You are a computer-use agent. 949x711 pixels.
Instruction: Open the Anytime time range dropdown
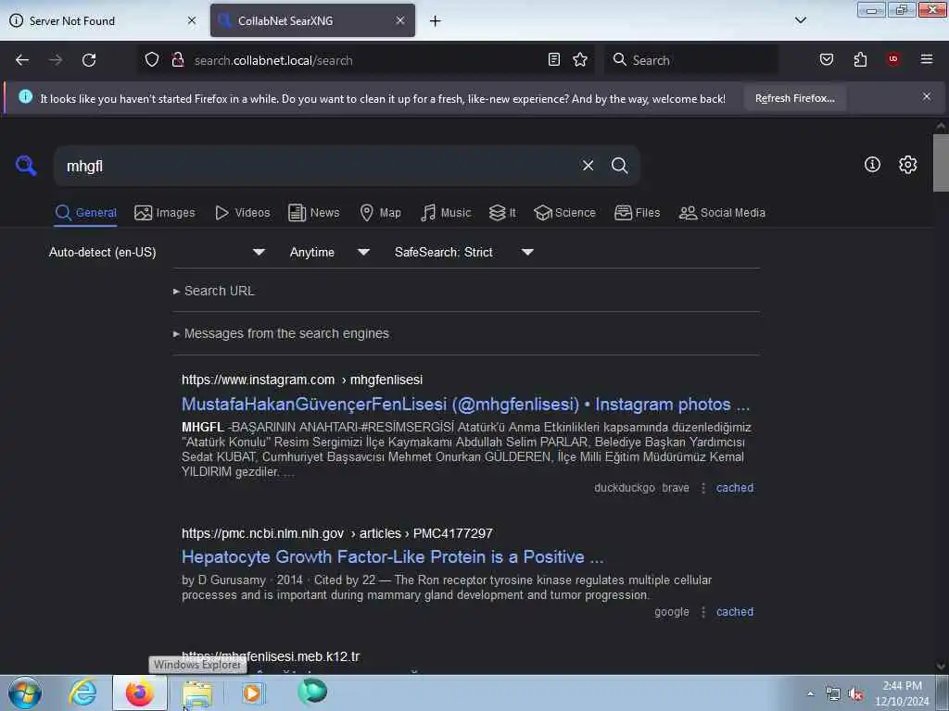(x=330, y=252)
